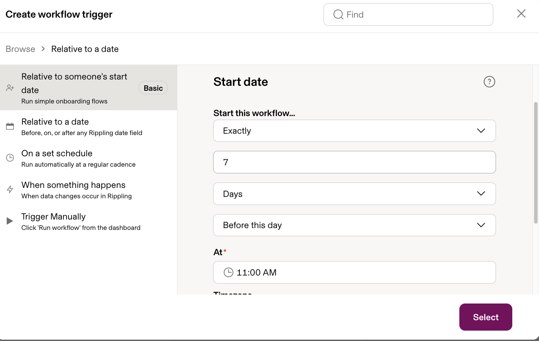Click the Start date heading

[241, 82]
